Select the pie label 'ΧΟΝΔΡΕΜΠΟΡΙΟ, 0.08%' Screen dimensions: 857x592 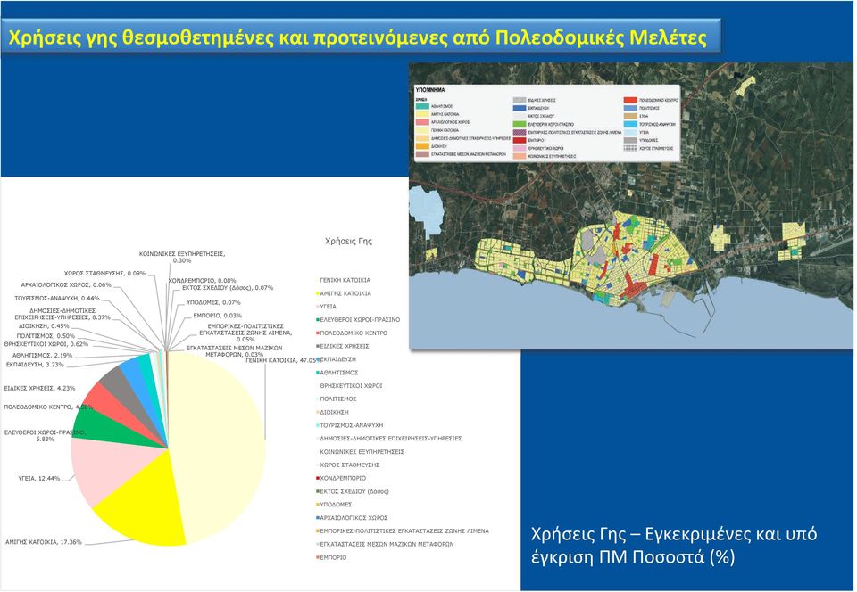(x=203, y=281)
